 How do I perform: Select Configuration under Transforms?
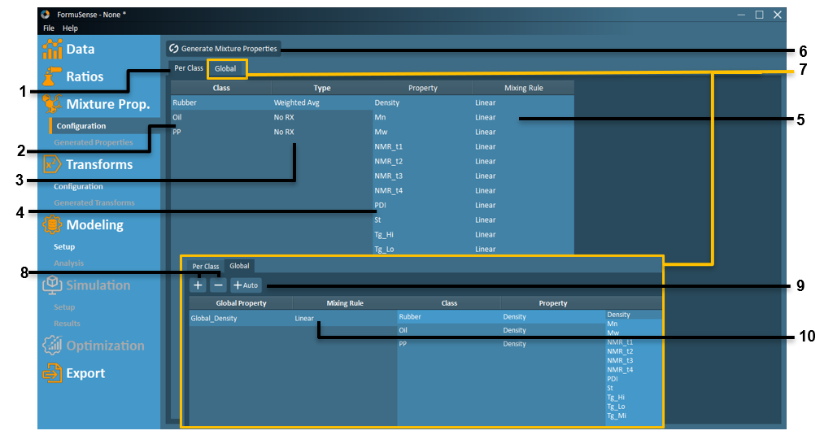[x=78, y=186]
